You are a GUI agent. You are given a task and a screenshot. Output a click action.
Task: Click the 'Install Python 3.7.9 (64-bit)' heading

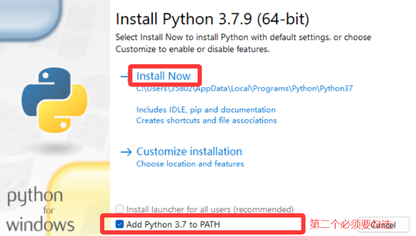(212, 19)
